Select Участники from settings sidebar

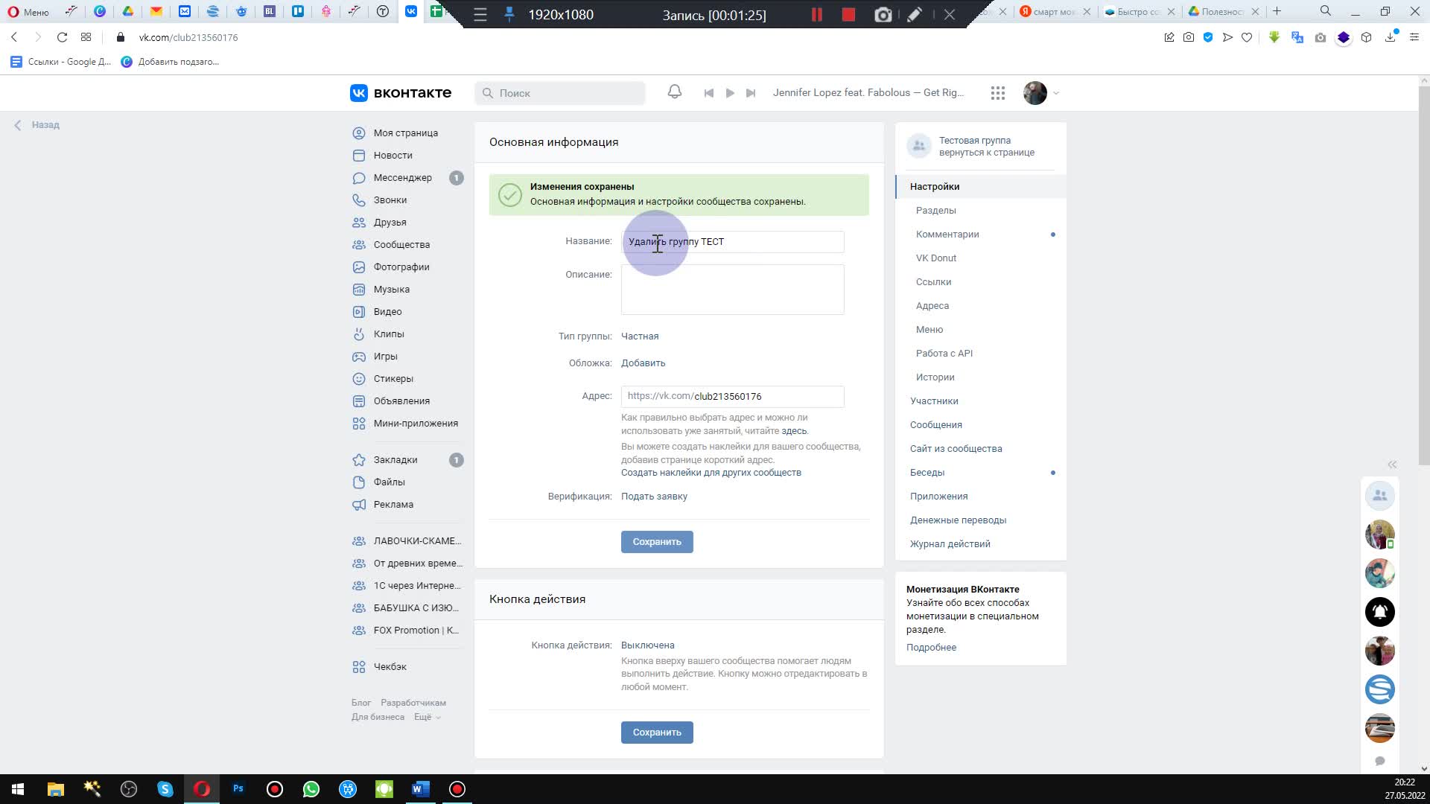coord(933,401)
